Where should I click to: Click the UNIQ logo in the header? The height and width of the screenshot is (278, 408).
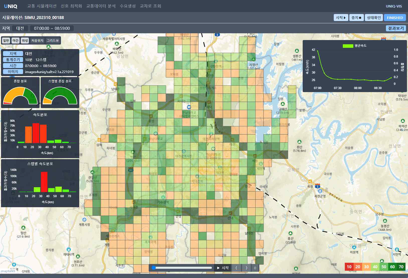[11, 6]
